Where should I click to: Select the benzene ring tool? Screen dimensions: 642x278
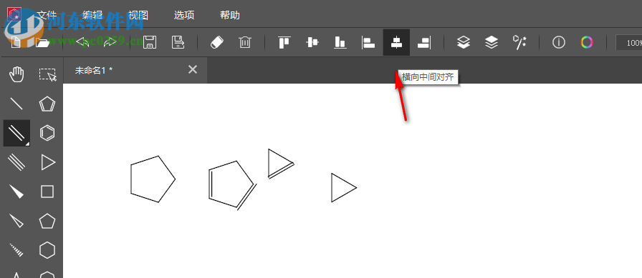(47, 133)
